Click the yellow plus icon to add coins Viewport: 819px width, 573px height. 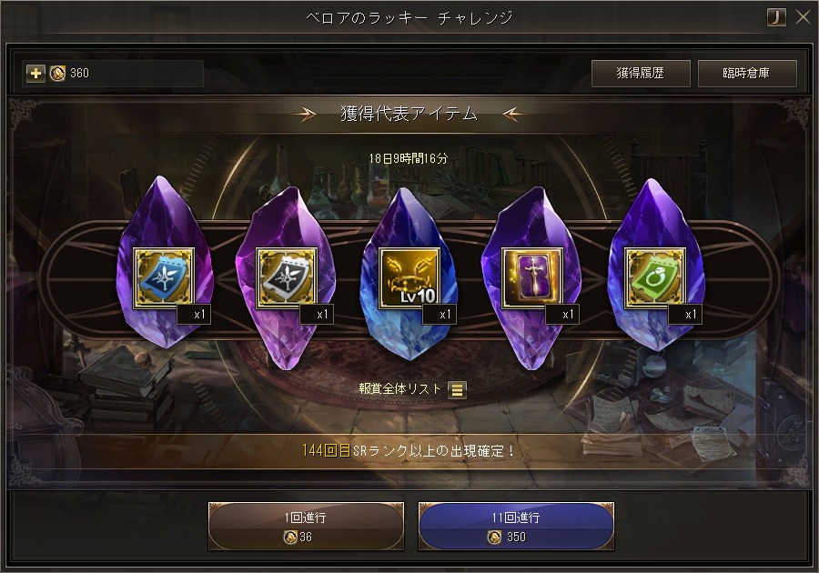click(x=35, y=73)
